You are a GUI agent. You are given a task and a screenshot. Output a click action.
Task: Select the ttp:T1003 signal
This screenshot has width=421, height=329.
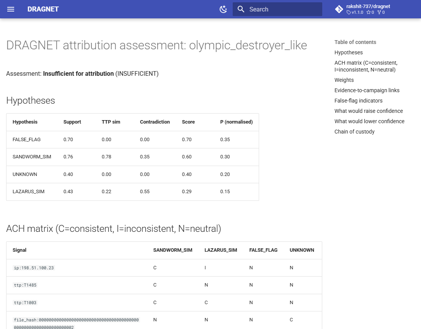point(25,303)
